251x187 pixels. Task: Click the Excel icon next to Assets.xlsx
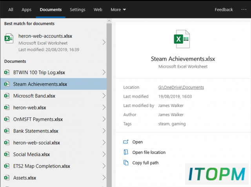click(7, 178)
